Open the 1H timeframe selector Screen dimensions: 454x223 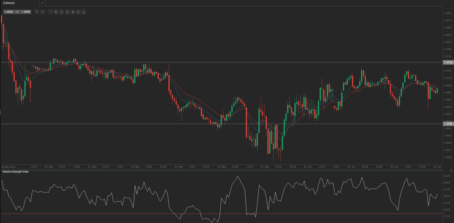pyautogui.click(x=50, y=12)
